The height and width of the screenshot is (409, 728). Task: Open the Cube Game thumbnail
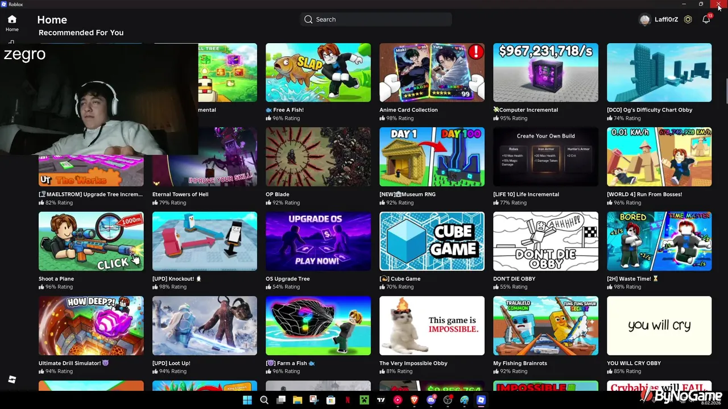point(432,241)
